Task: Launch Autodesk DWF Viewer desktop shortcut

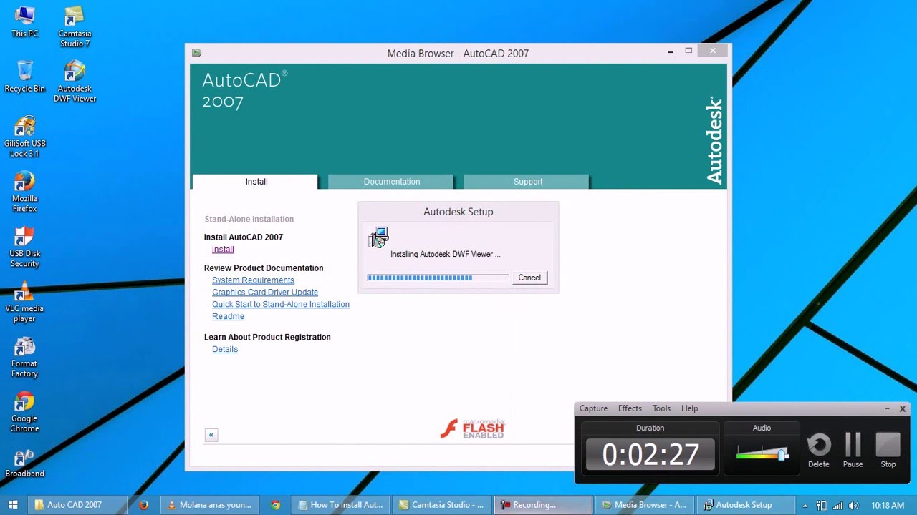Action: pyautogui.click(x=75, y=82)
